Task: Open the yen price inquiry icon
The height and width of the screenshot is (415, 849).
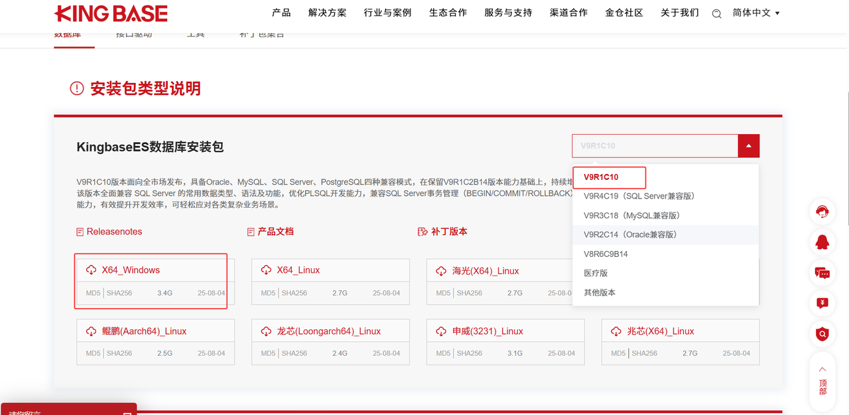Action: pyautogui.click(x=822, y=303)
